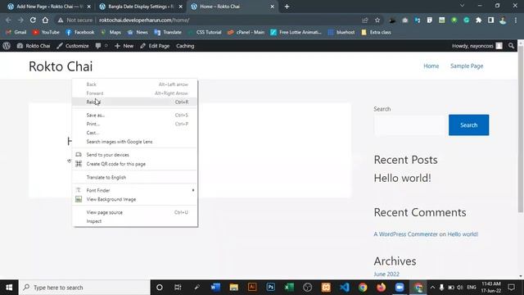Click the page vertical scrollbar thumb
The image size is (524, 295).
point(521,129)
